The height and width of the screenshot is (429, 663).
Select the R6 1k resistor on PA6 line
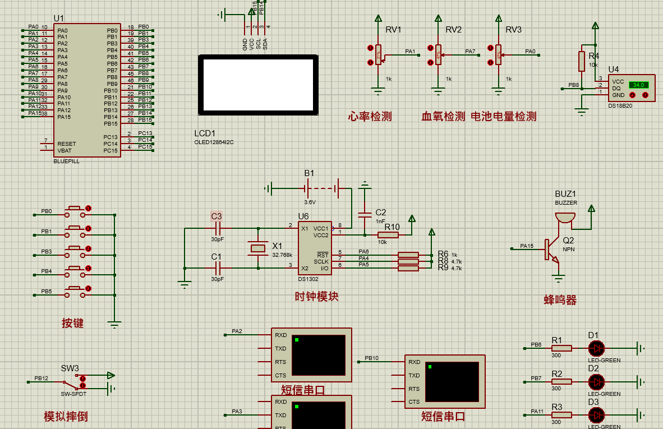408,255
